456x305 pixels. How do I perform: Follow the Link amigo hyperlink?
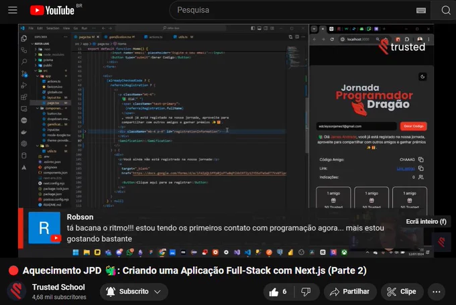[406, 169]
